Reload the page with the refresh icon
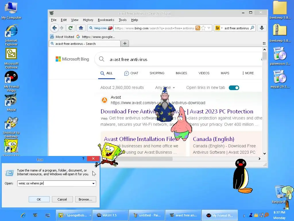Image resolution: width=294 pixels, height=221 pixels. 71,28
